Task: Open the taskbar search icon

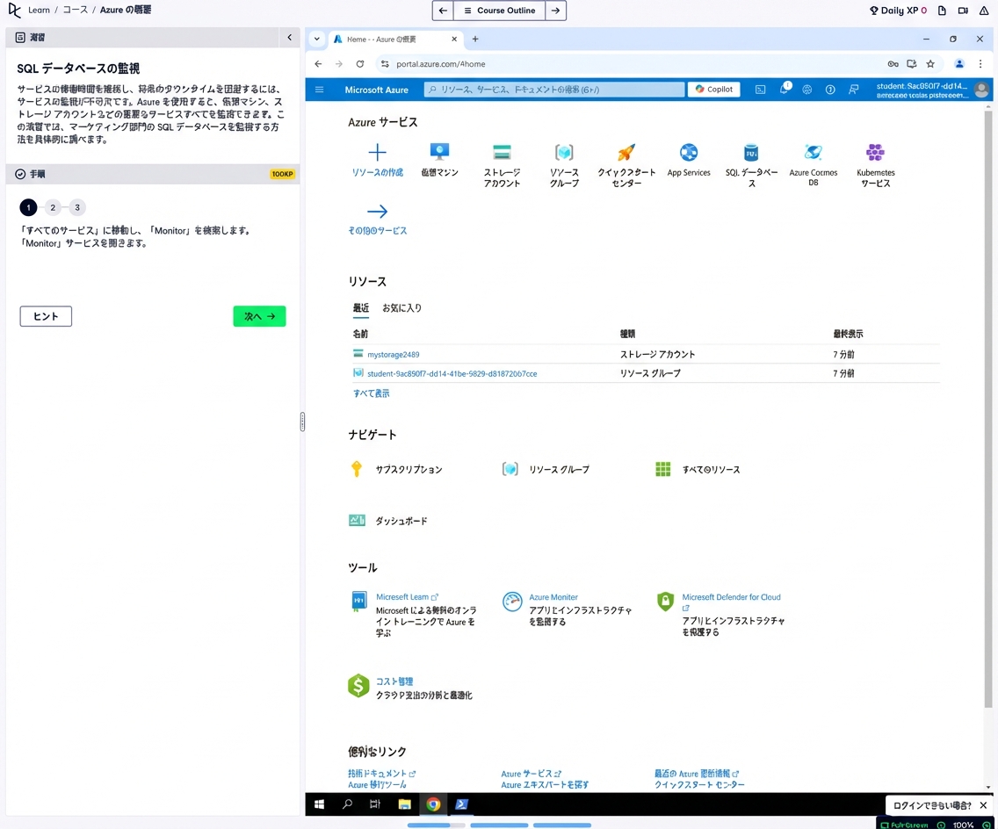Action: pos(347,804)
